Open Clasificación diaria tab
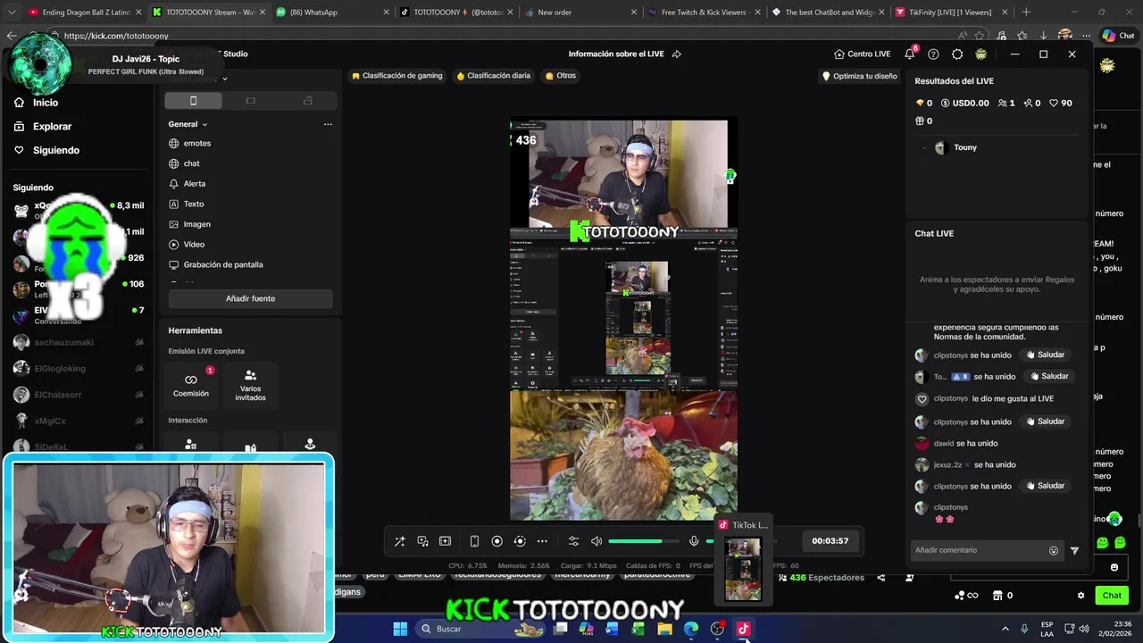The height and width of the screenshot is (643, 1143). [494, 76]
